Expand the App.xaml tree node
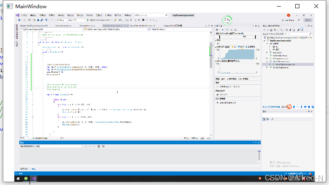The image size is (329, 185). [267, 53]
